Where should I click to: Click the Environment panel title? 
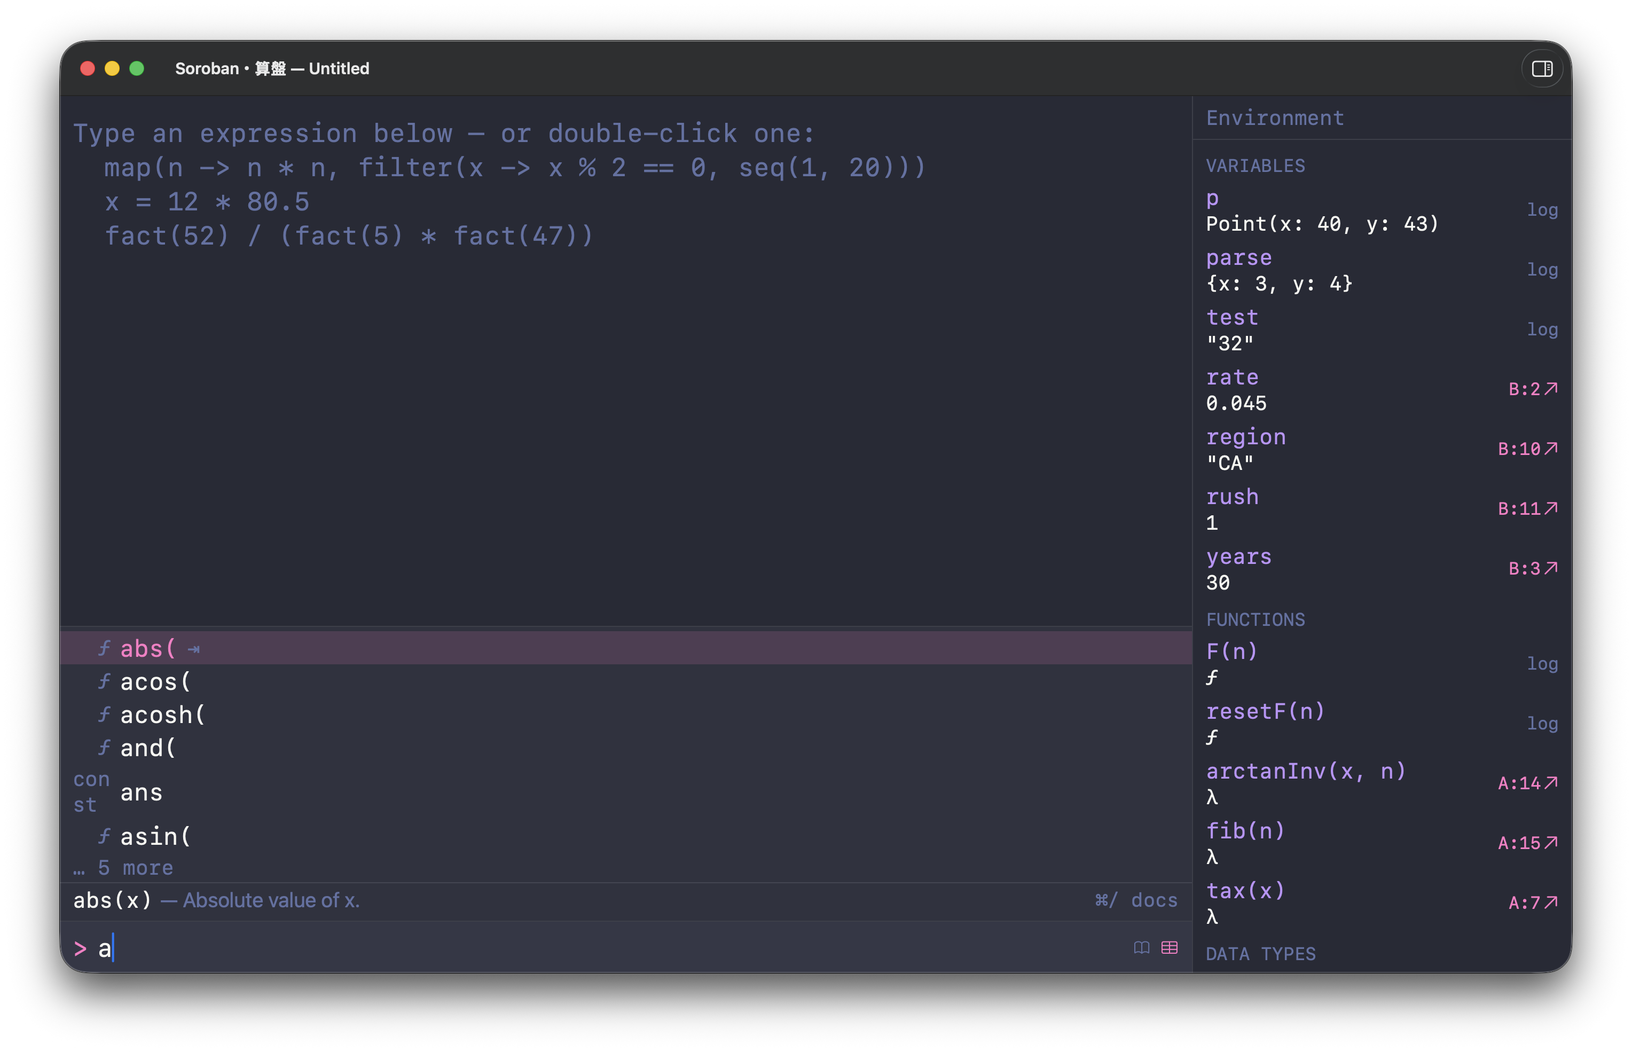1275,118
